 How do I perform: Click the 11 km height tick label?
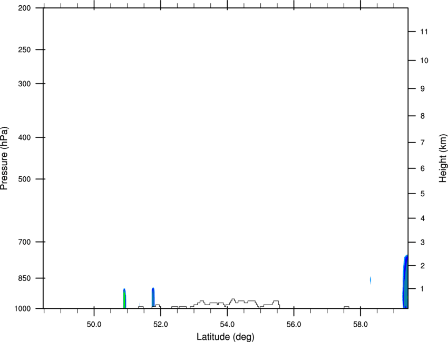click(x=424, y=32)
